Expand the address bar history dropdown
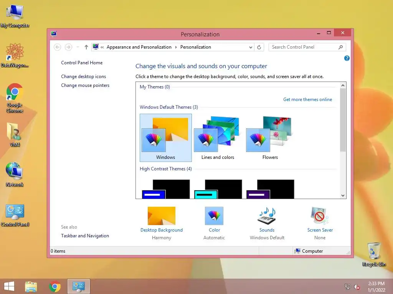The height and width of the screenshot is (294, 393). [251, 47]
